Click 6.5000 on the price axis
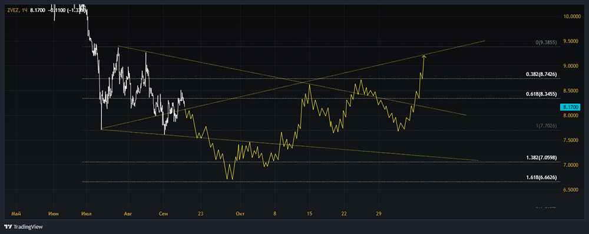Screen dimensions: 589x234 (x=571, y=190)
